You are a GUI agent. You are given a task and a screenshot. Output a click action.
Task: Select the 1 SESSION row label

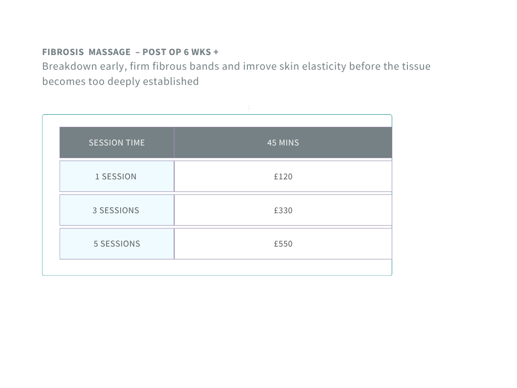pyautogui.click(x=117, y=176)
